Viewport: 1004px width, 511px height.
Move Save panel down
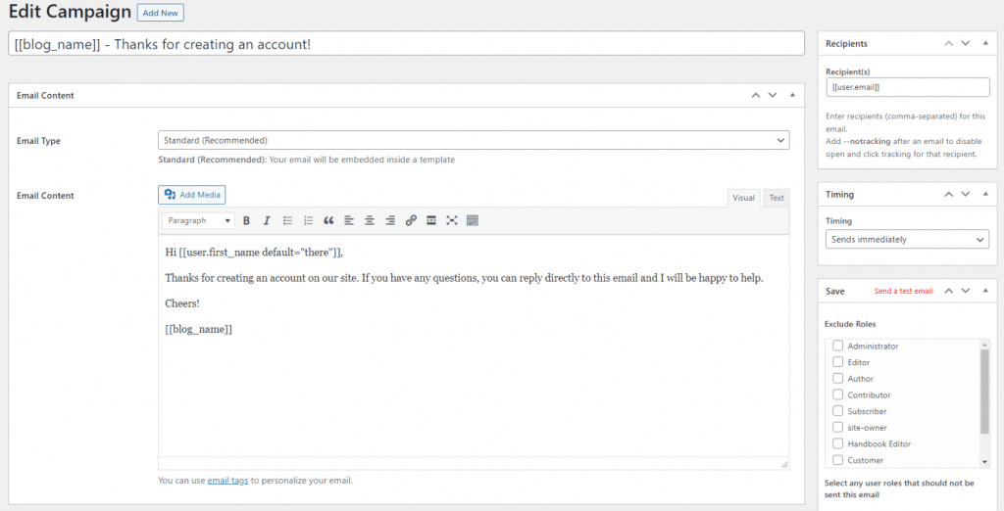[x=966, y=291]
